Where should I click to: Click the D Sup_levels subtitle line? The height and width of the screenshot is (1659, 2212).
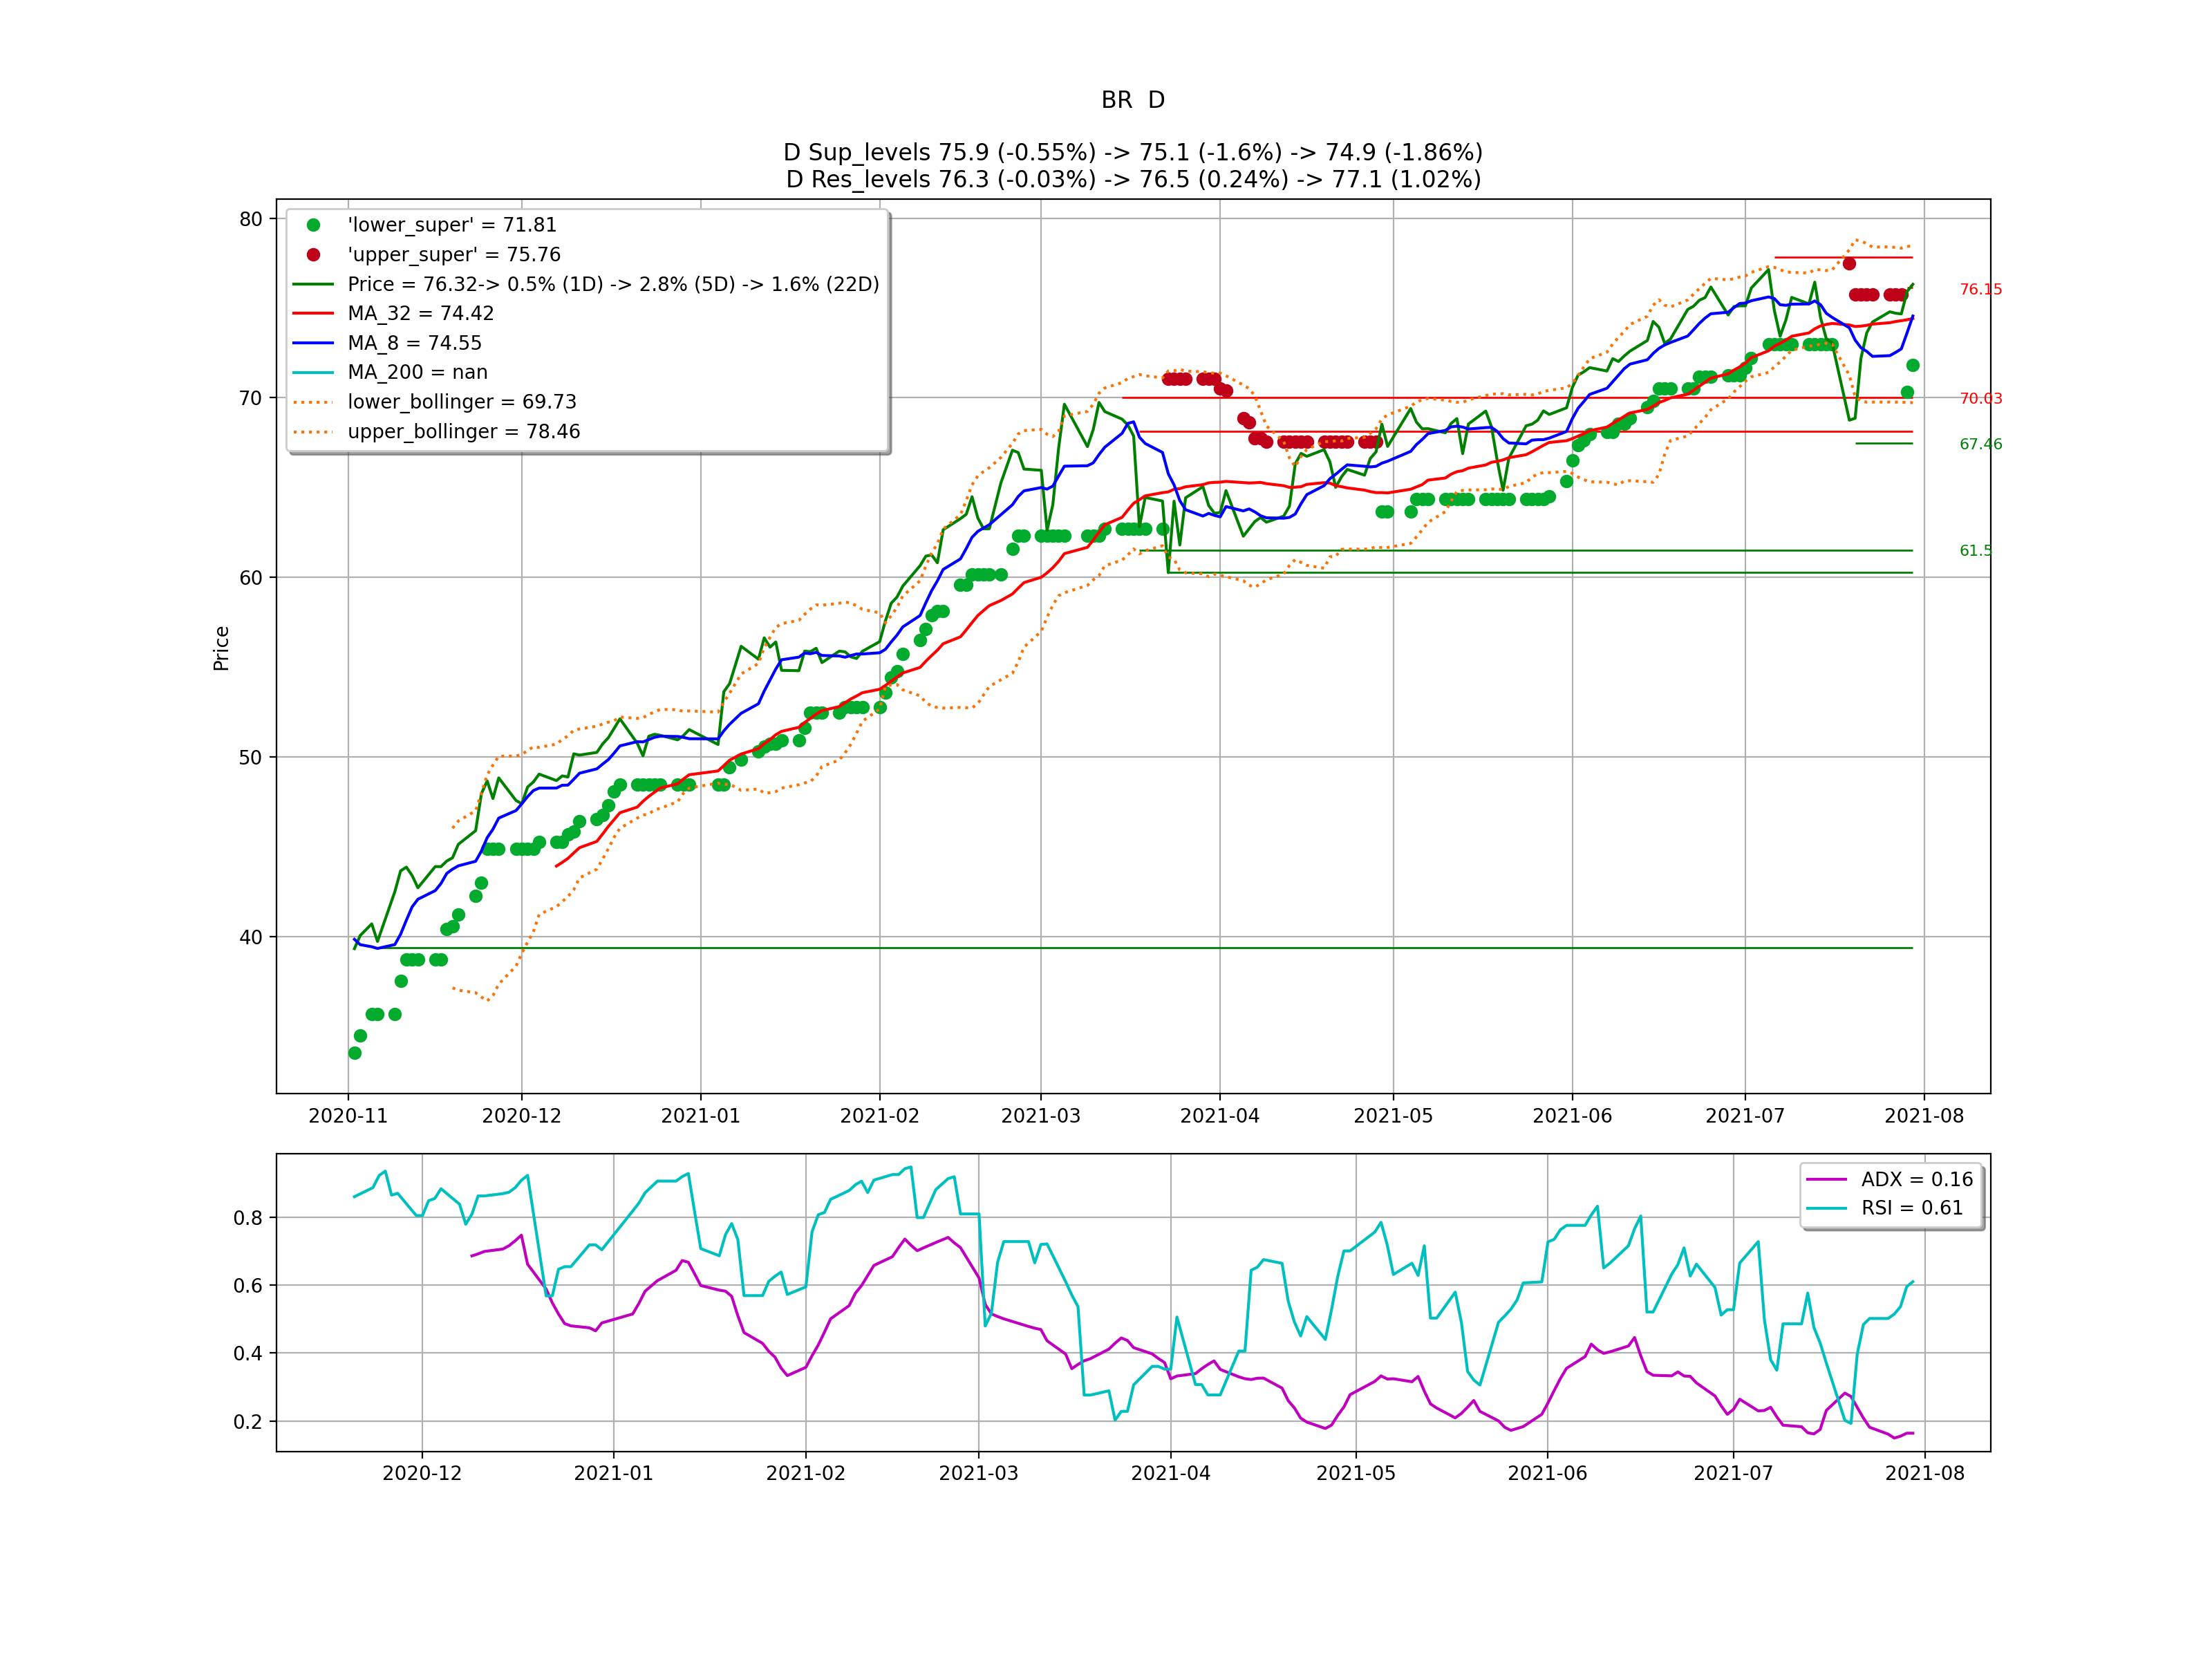pos(1132,152)
